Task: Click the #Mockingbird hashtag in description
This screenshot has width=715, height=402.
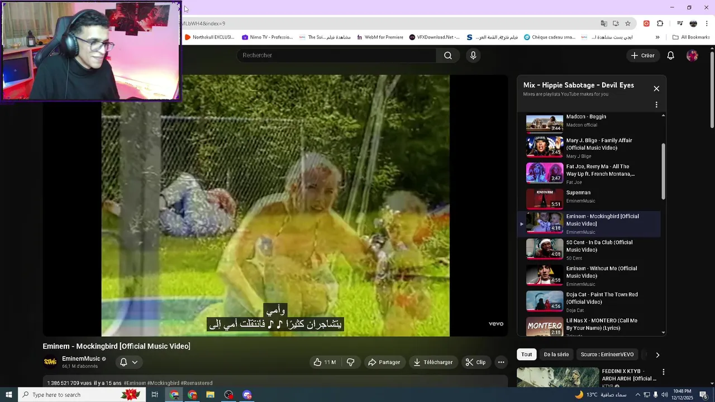Action: click(x=163, y=383)
